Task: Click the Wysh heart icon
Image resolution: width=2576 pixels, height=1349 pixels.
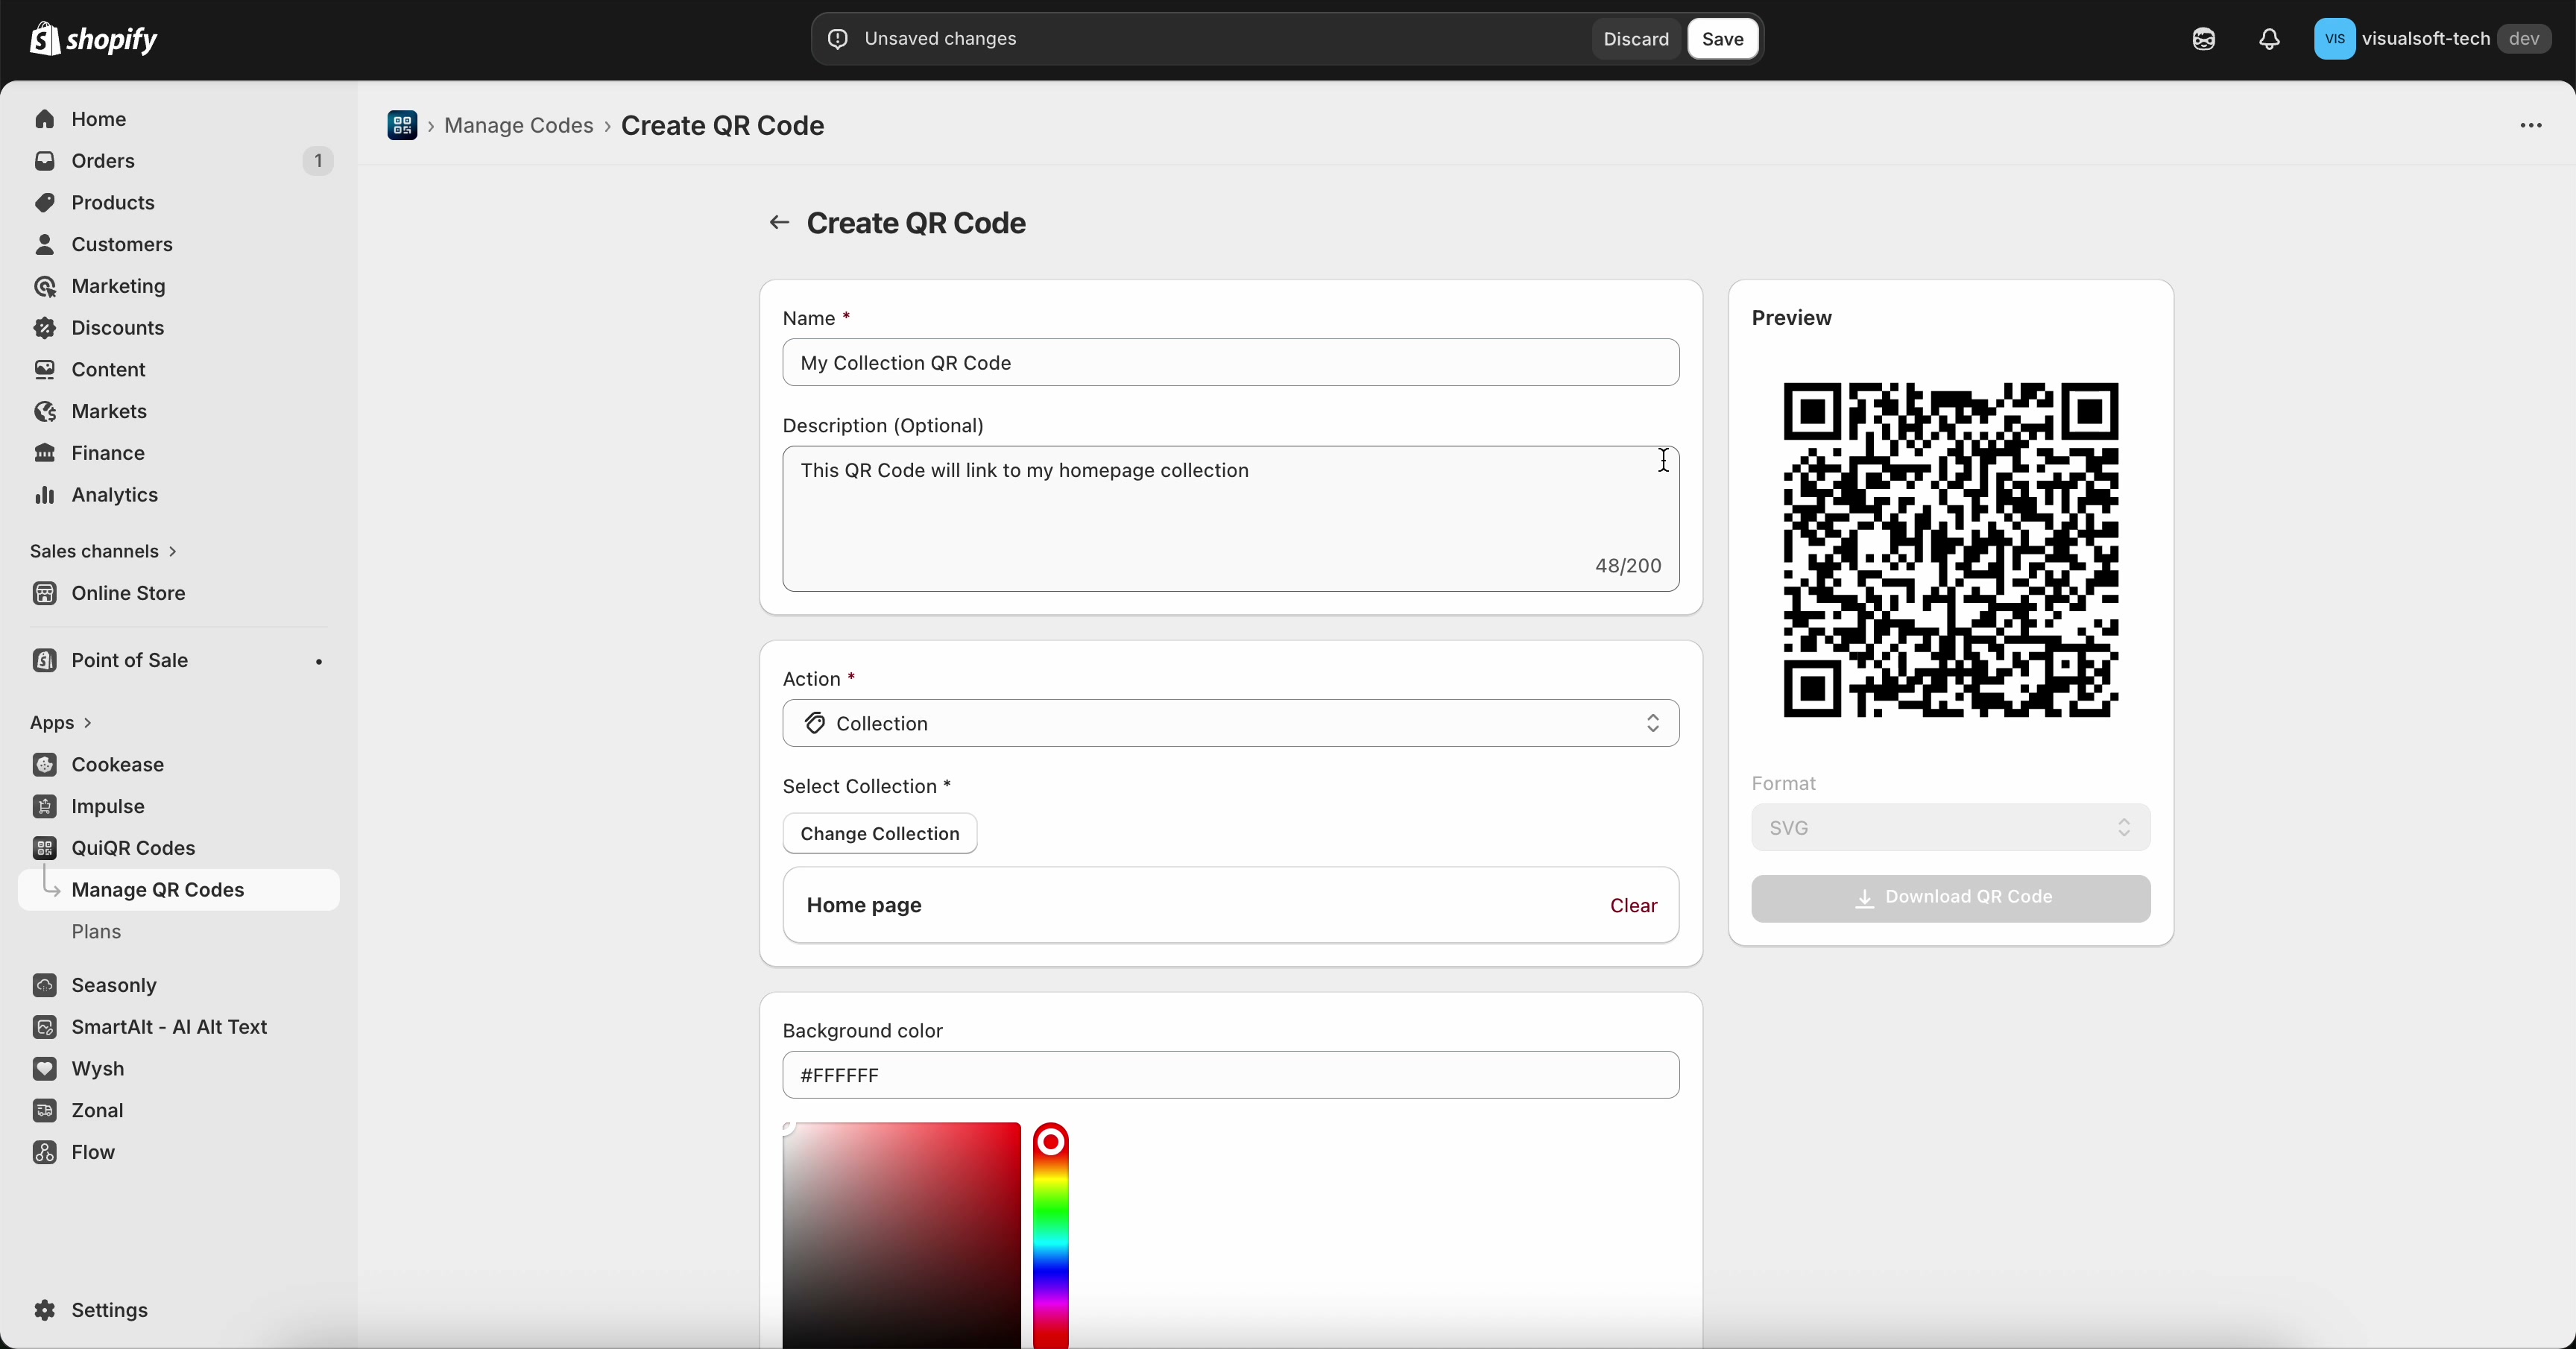Action: (x=45, y=1069)
